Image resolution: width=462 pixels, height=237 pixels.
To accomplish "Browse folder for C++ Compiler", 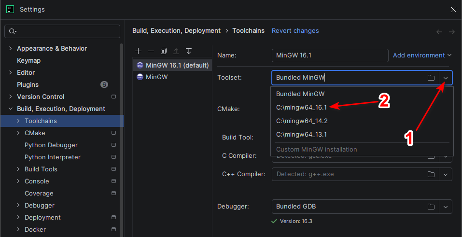I will [431, 174].
